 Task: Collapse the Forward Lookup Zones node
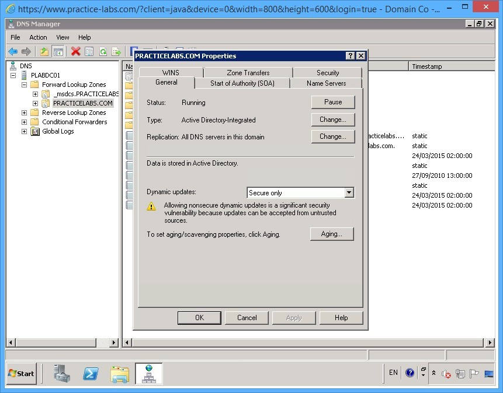(24, 84)
